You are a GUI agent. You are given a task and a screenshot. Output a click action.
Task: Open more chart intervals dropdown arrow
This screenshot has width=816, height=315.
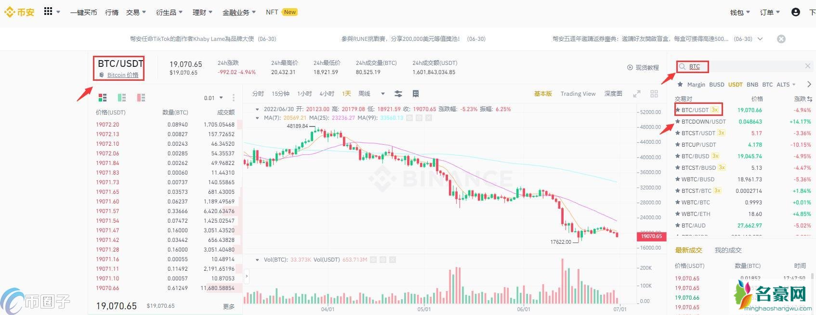[383, 94]
